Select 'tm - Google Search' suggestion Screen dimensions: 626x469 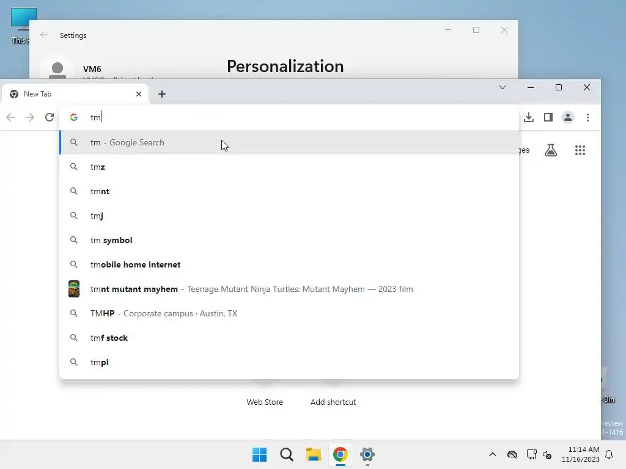click(x=289, y=142)
